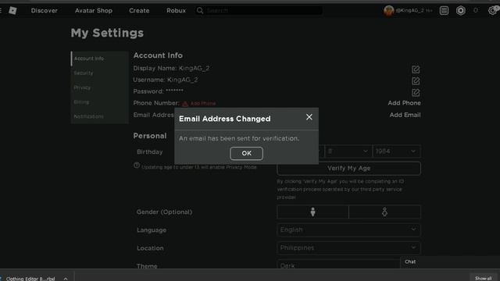Click the Add Email link
Image resolution: width=500 pixels, height=281 pixels.
[405, 115]
